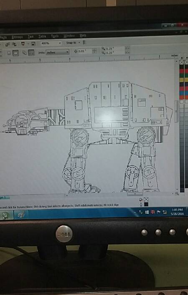The image size is (188, 295).
Task: Click the nudge offset spinner arrows
Action: 94,51
